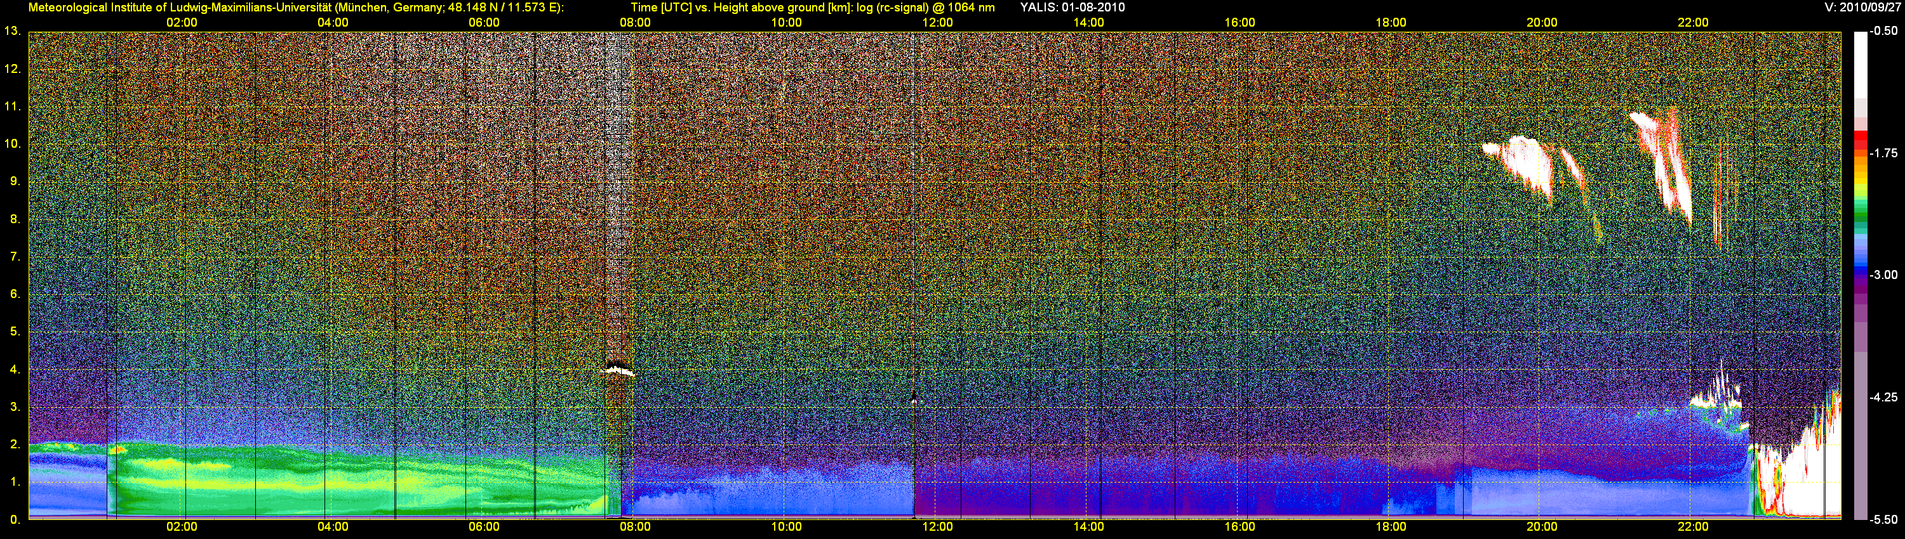Click the 08:00 label on the bottom time axis
Viewport: 1905px width, 539px height.
[635, 526]
